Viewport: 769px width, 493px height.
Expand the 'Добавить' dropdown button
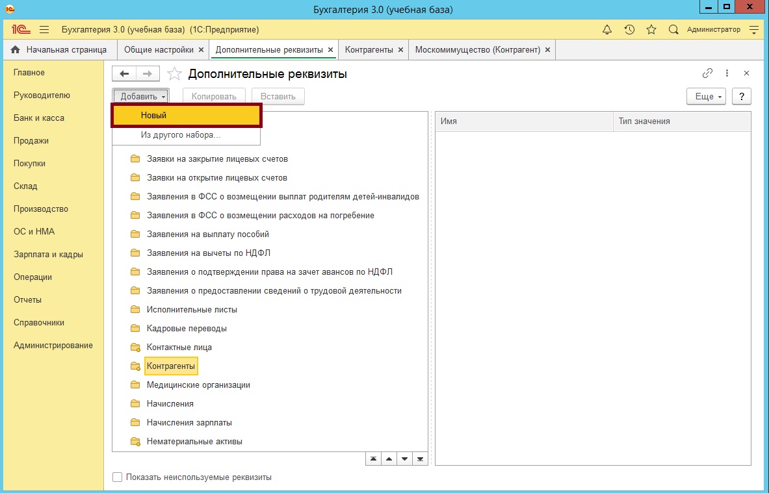pyautogui.click(x=140, y=97)
